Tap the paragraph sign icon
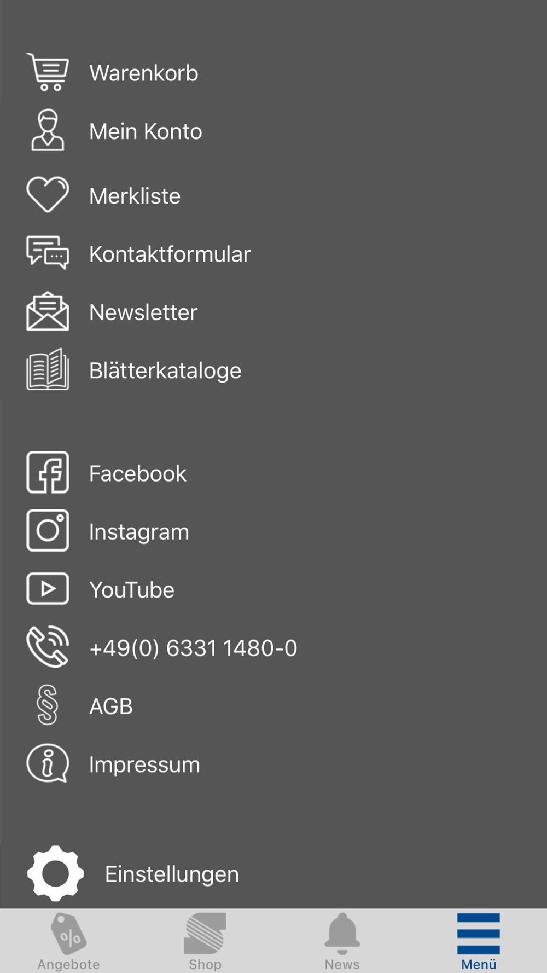 pos(48,705)
